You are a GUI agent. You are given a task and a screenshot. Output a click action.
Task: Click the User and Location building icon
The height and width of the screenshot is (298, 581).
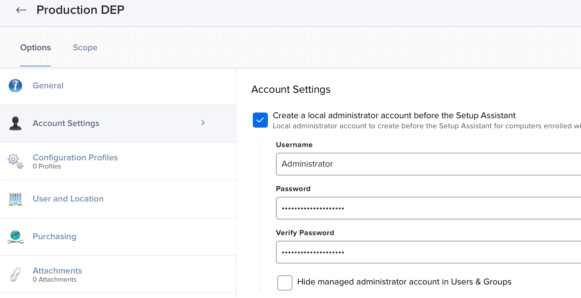point(15,199)
